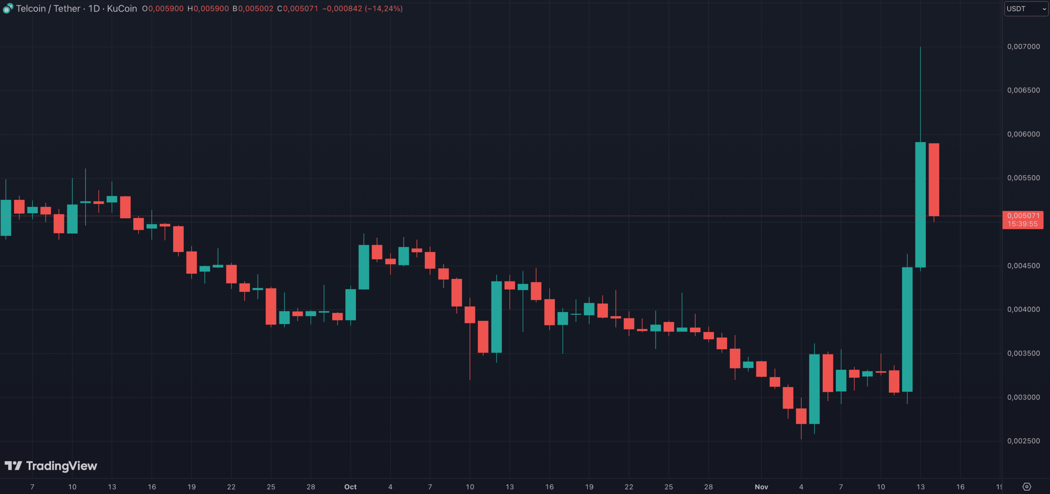The width and height of the screenshot is (1050, 494).
Task: Open TradingView homepage via its wordmark
Action: click(62, 466)
